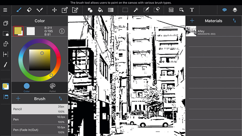Viewport: 242px width, 136px height.
Task: Select the Alley material thumbnail
Action: pos(191,31)
